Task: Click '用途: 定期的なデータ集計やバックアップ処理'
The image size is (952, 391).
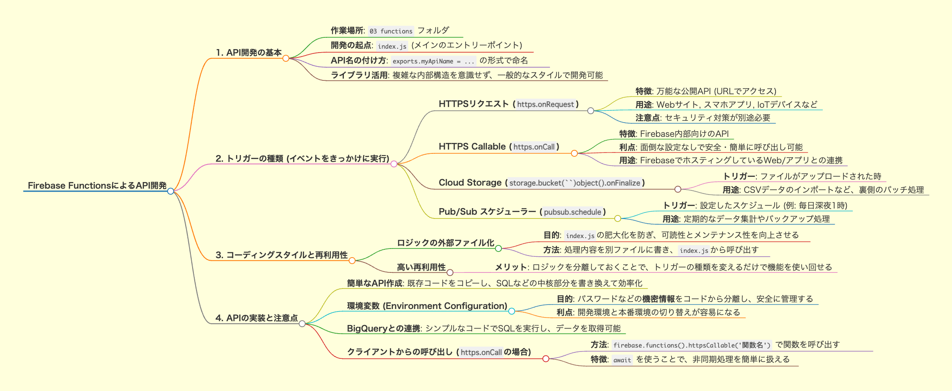Action: 746,219
